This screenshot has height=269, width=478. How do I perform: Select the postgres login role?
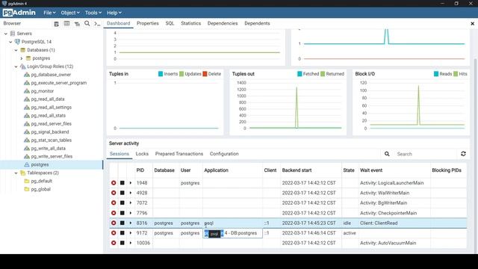point(40,164)
